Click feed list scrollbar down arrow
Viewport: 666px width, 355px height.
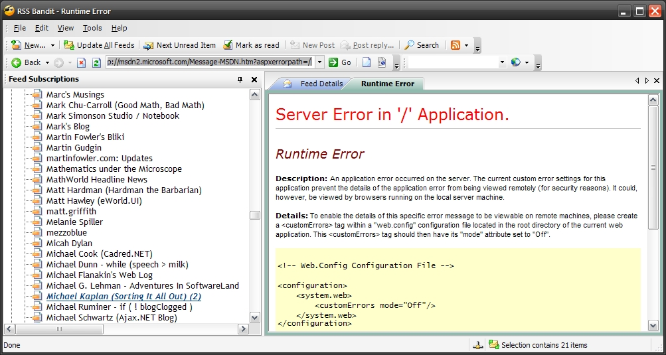tap(254, 317)
